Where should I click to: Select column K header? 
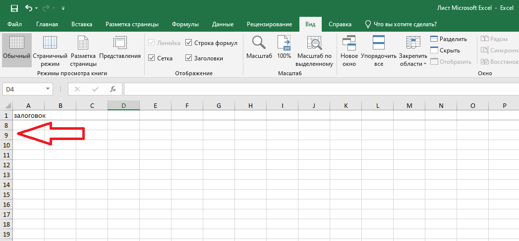click(x=346, y=106)
